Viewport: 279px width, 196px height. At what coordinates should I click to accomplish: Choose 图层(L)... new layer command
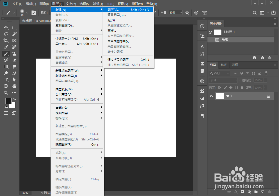(x=128, y=10)
